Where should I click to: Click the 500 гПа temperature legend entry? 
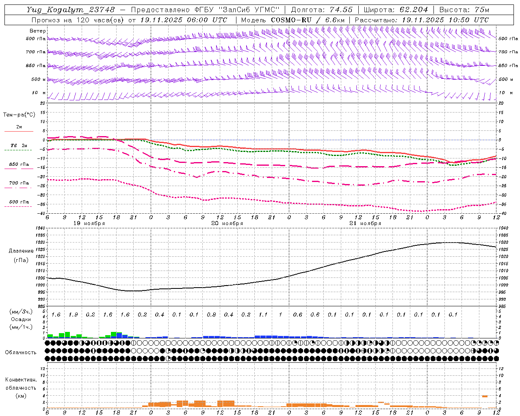(x=19, y=202)
